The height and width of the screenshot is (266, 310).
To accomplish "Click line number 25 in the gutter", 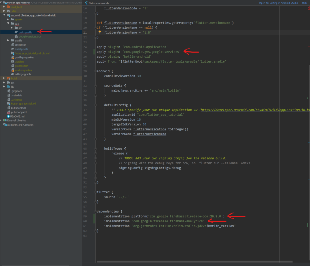I will pyautogui.click(x=85, y=52).
